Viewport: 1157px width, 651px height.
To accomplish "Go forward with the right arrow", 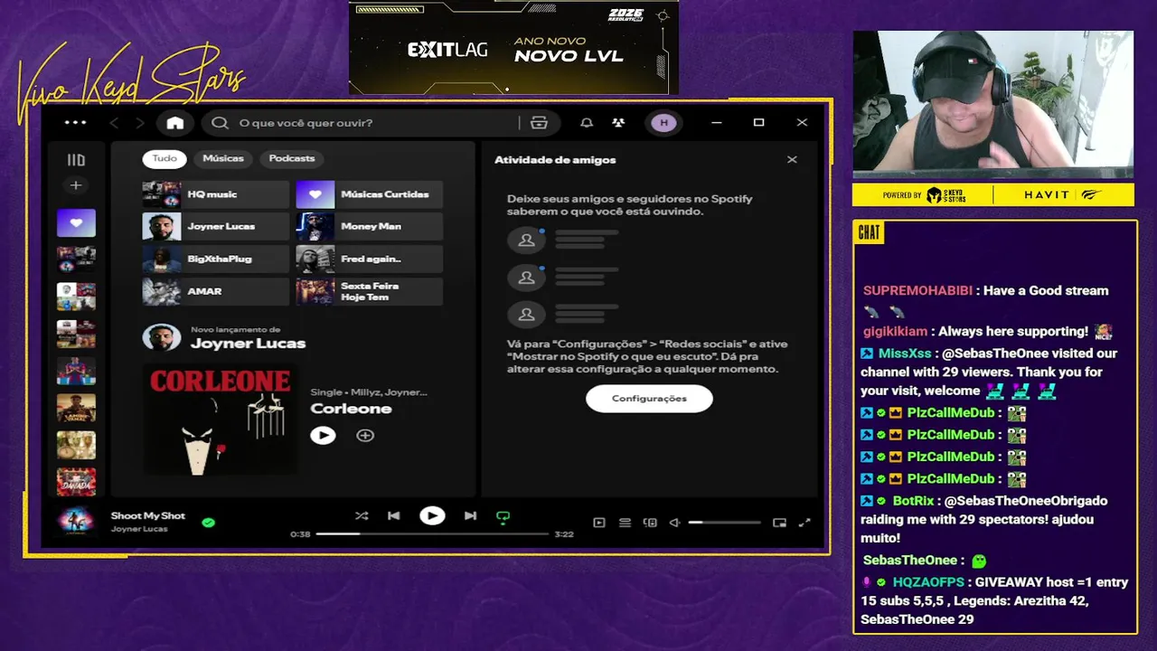I will tap(139, 123).
